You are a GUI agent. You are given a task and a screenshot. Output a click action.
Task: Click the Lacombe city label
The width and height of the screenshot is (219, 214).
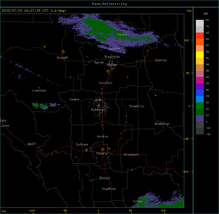coord(114,49)
